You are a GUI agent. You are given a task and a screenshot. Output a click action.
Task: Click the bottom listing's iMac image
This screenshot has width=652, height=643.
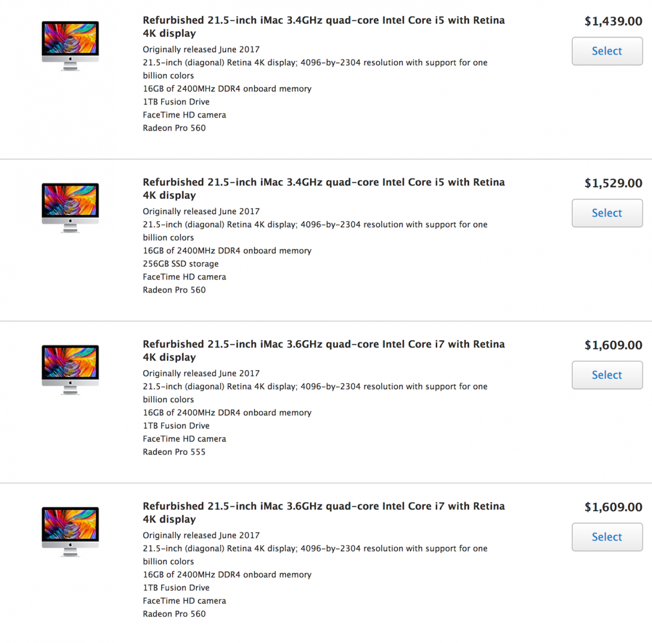point(70,532)
